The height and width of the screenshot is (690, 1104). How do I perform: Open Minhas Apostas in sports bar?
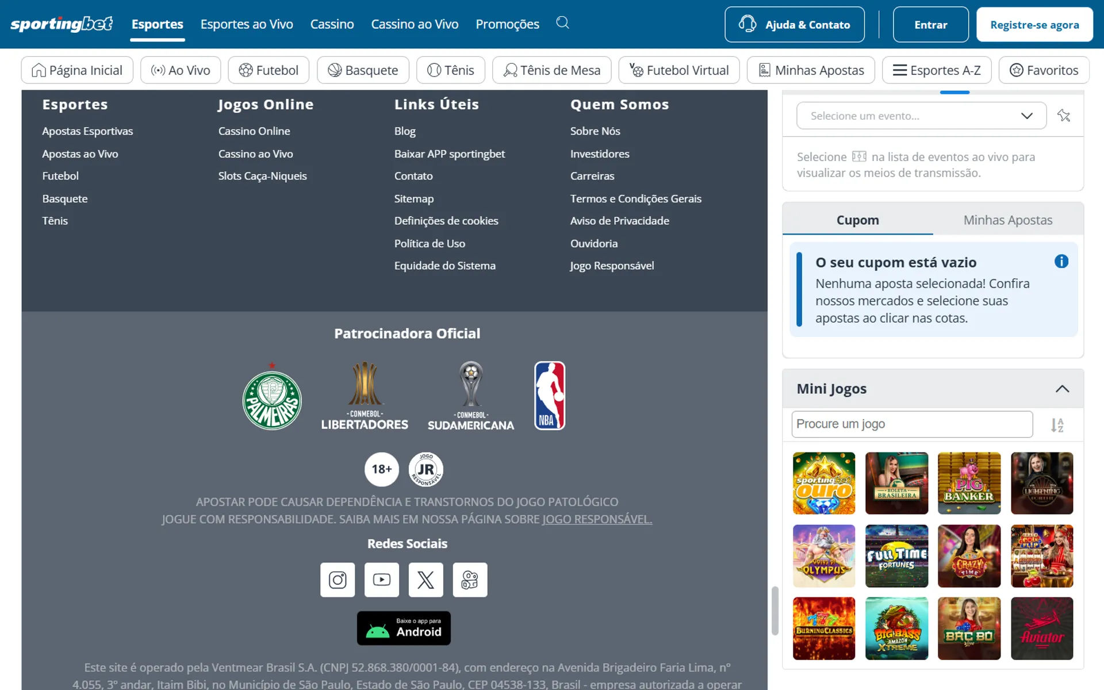click(811, 70)
